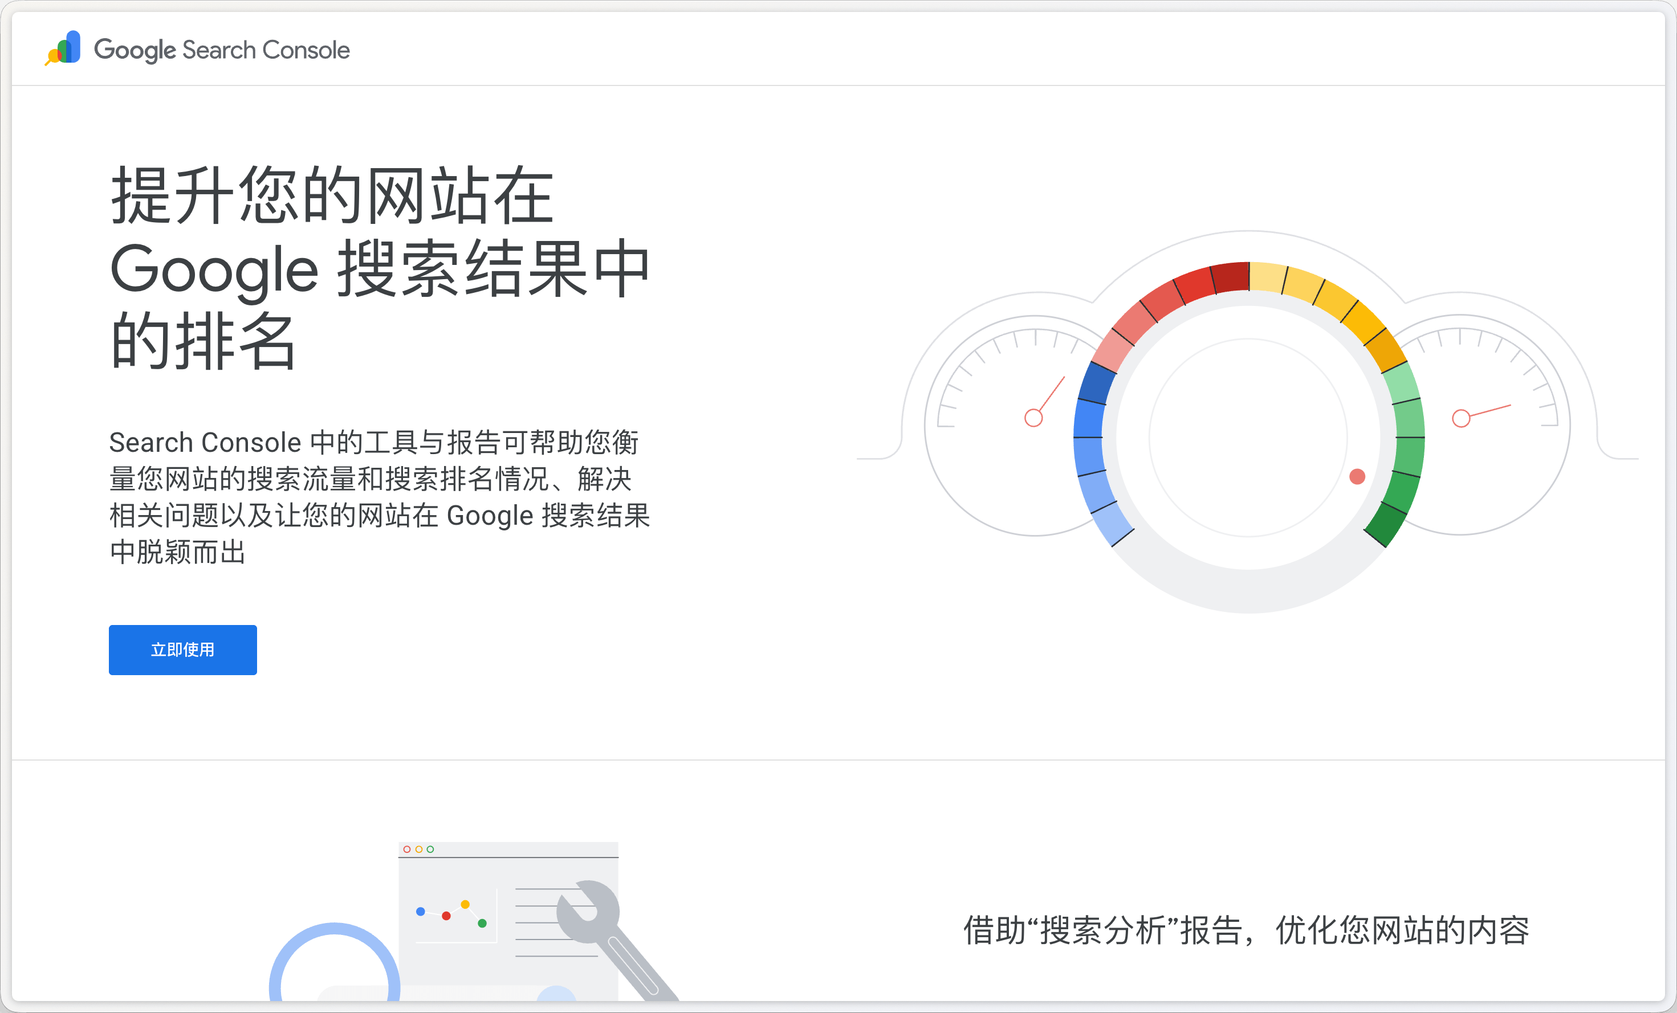Click the Search Console bar-chart logo icon
Viewport: 1677px width, 1013px height.
(x=63, y=48)
